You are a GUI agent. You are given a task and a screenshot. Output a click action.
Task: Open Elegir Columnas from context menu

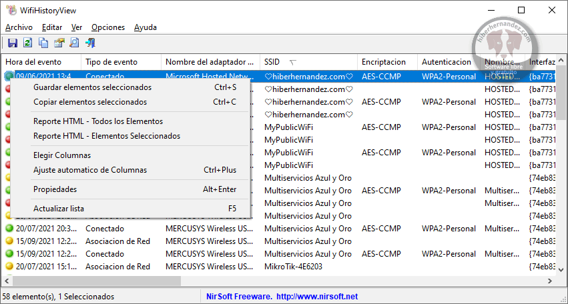(x=130, y=155)
